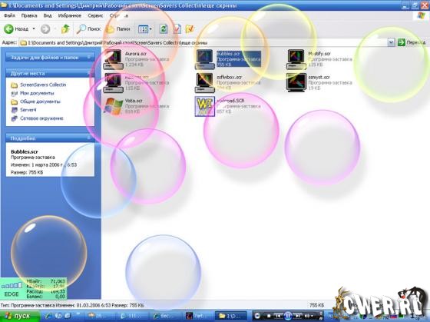Viewport: 430px width, 322px height.
Task: Open the Вид menu
Action: point(48,15)
